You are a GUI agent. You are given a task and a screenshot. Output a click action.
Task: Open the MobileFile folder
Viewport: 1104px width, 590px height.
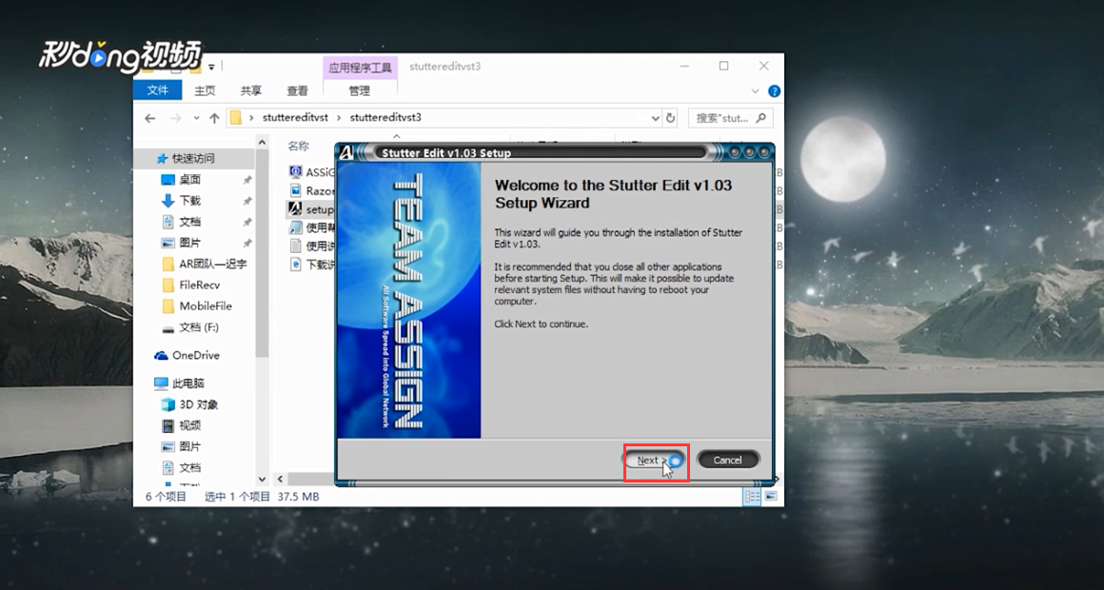pos(205,306)
